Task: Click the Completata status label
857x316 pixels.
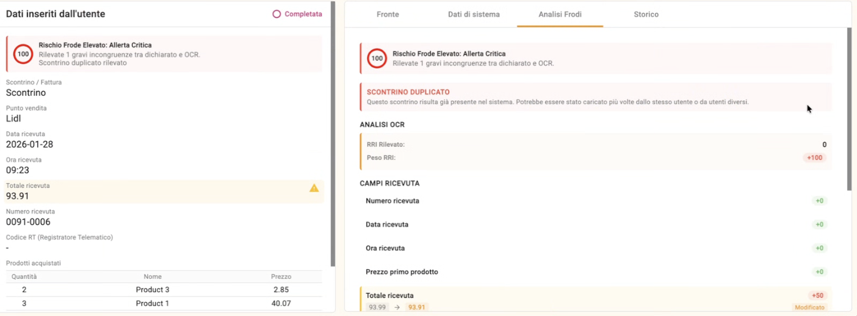Action: tap(303, 14)
